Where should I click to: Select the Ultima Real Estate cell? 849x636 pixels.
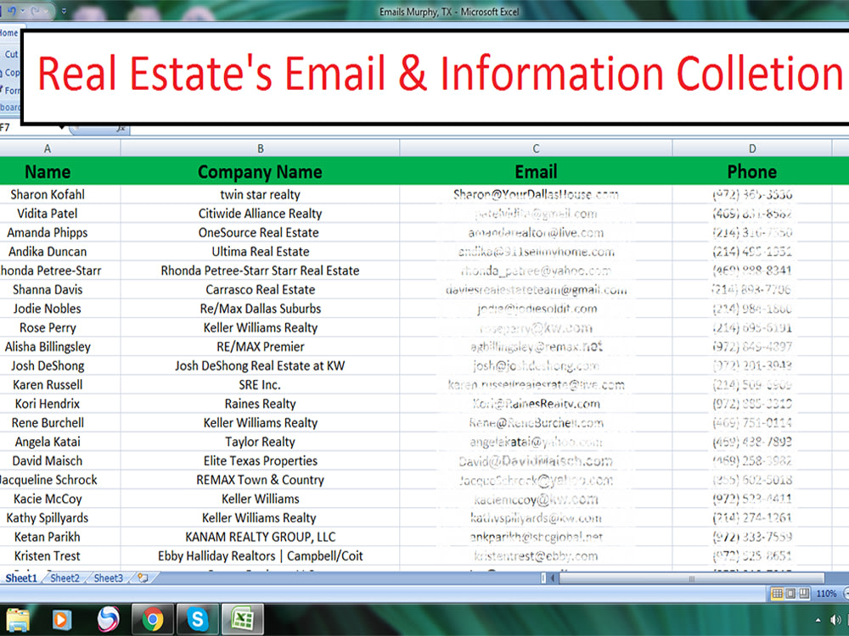click(x=260, y=252)
